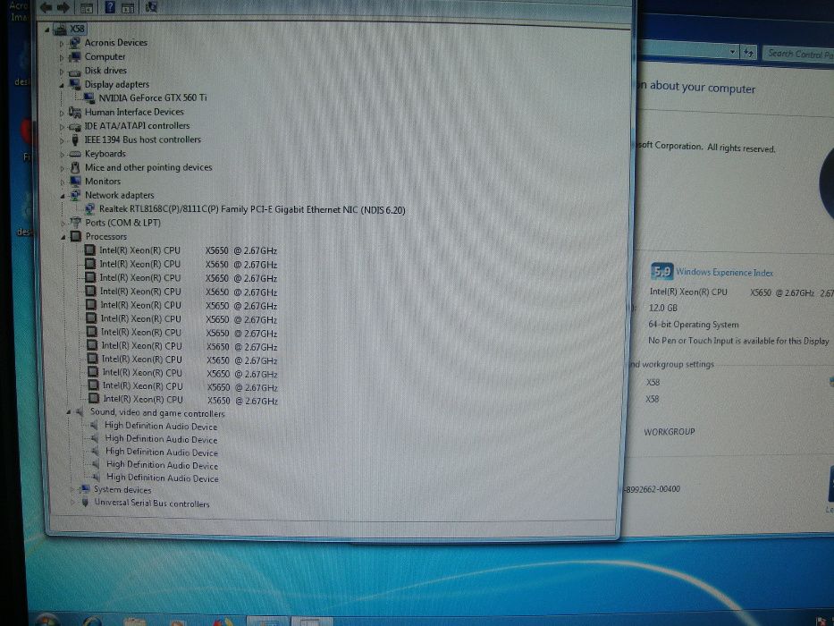Collapse the X58 root node
Image resolution: width=834 pixels, height=626 pixels.
point(47,30)
